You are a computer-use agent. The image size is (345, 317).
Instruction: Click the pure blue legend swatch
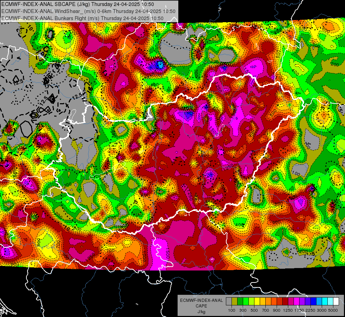pos(314,302)
